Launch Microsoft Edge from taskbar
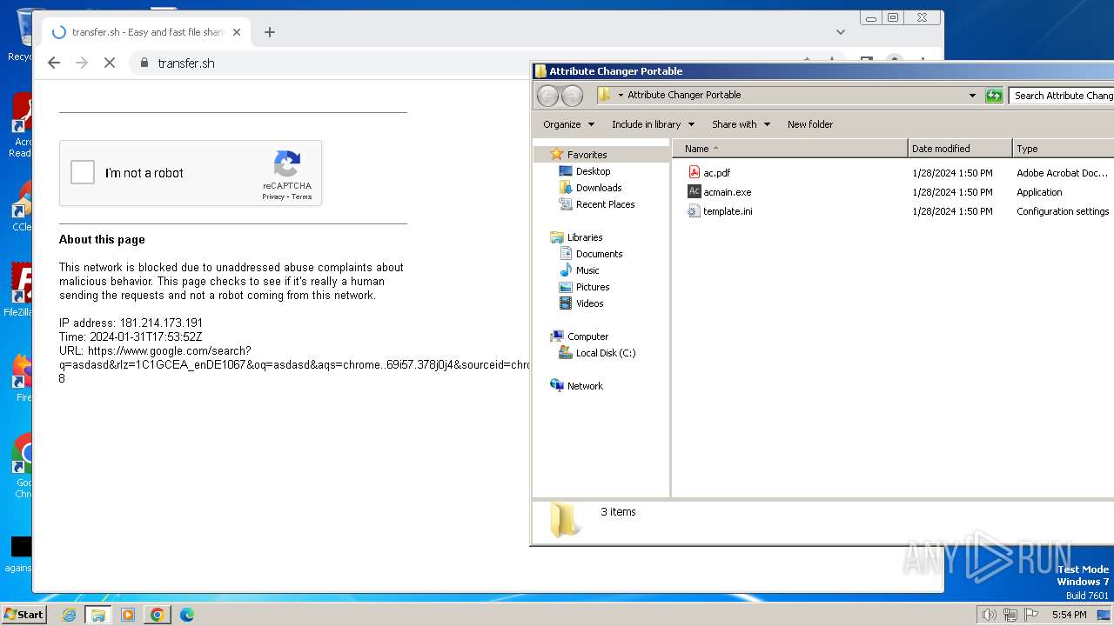Image resolution: width=1114 pixels, height=626 pixels. pyautogui.click(x=186, y=615)
